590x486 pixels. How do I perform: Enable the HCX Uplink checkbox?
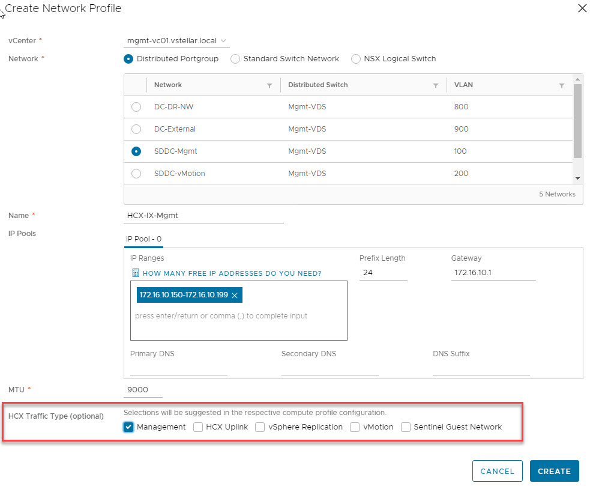(198, 427)
